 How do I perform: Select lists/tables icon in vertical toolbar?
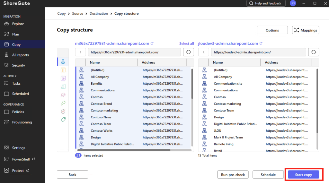coord(63,70)
